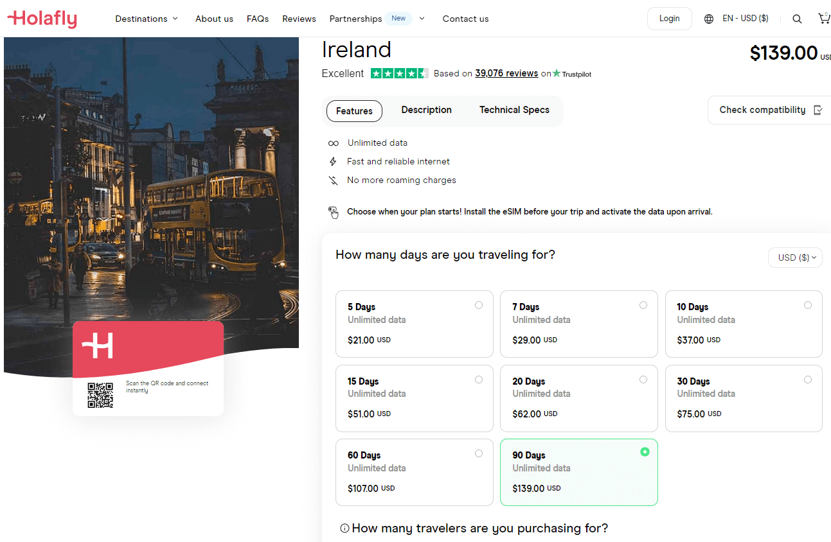This screenshot has height=542, width=831.
Task: Click the $75.00 USD price text
Action: [699, 414]
